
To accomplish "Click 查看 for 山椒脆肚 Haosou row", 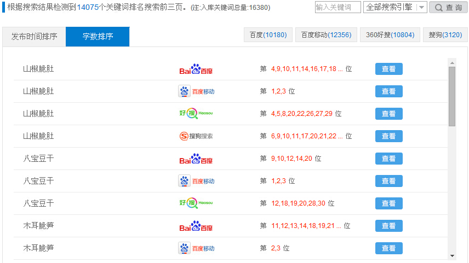I will (389, 114).
